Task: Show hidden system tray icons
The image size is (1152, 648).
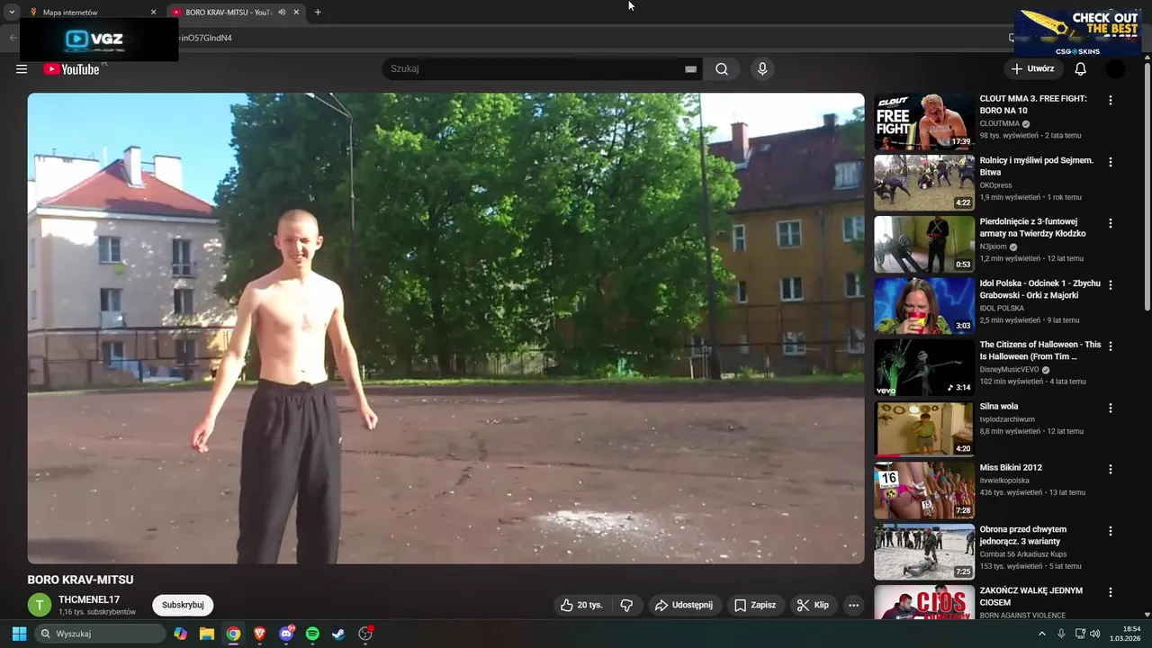Action: 1042,634
